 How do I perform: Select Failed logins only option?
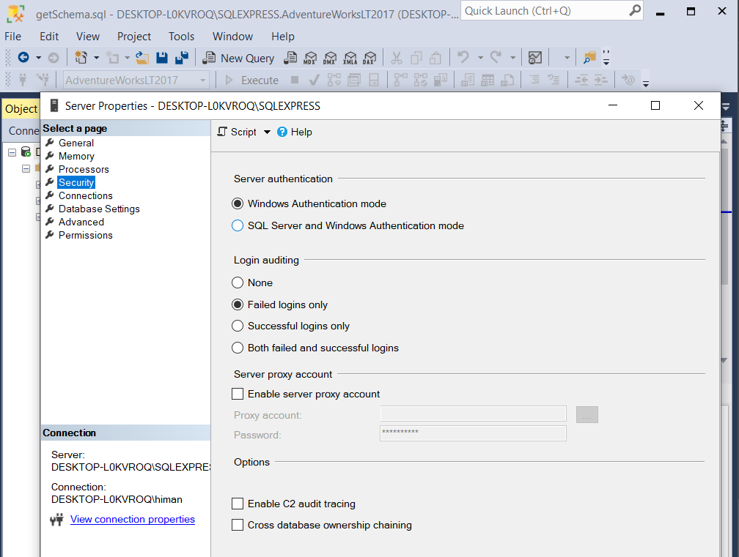pos(238,304)
